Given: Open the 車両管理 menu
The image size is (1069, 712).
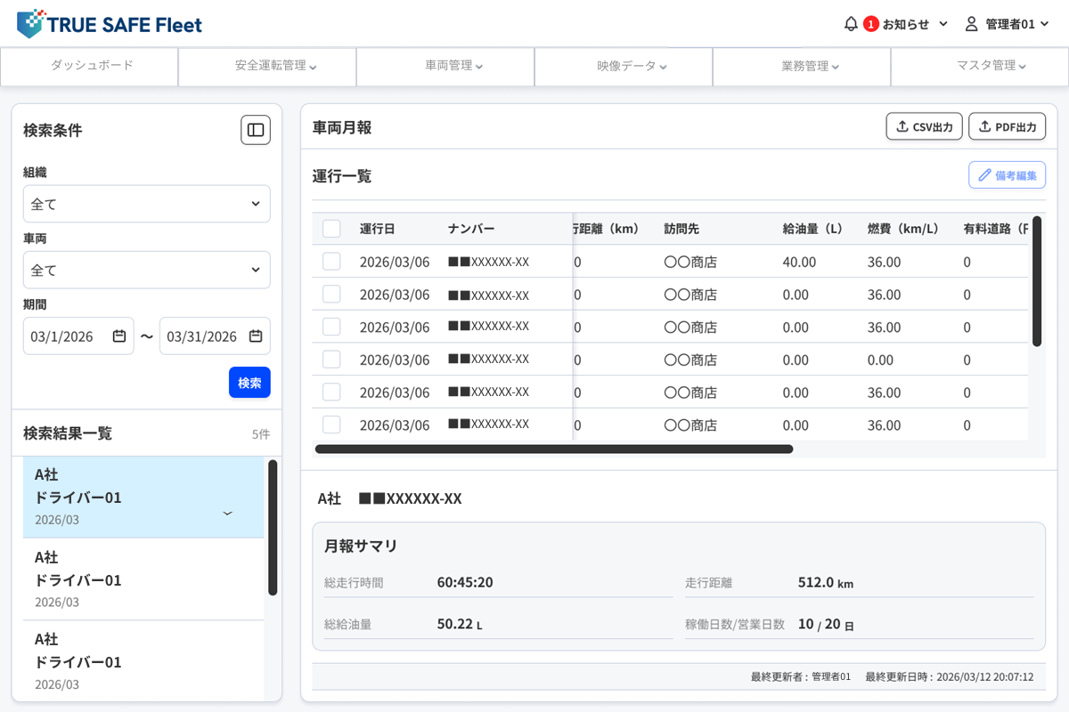Looking at the screenshot, I should coord(445,66).
